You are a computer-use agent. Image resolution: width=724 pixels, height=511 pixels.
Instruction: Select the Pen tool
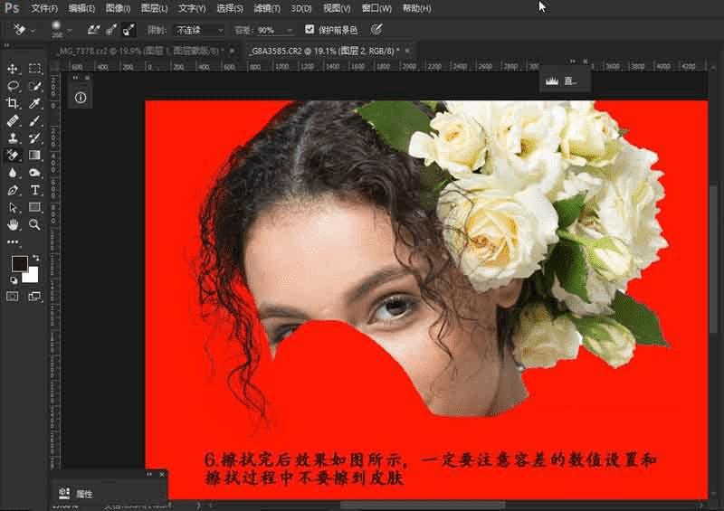pos(14,190)
